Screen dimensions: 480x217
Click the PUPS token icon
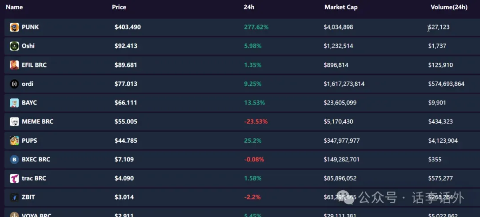click(14, 141)
